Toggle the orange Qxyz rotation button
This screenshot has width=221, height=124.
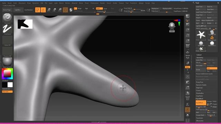coord(188,67)
